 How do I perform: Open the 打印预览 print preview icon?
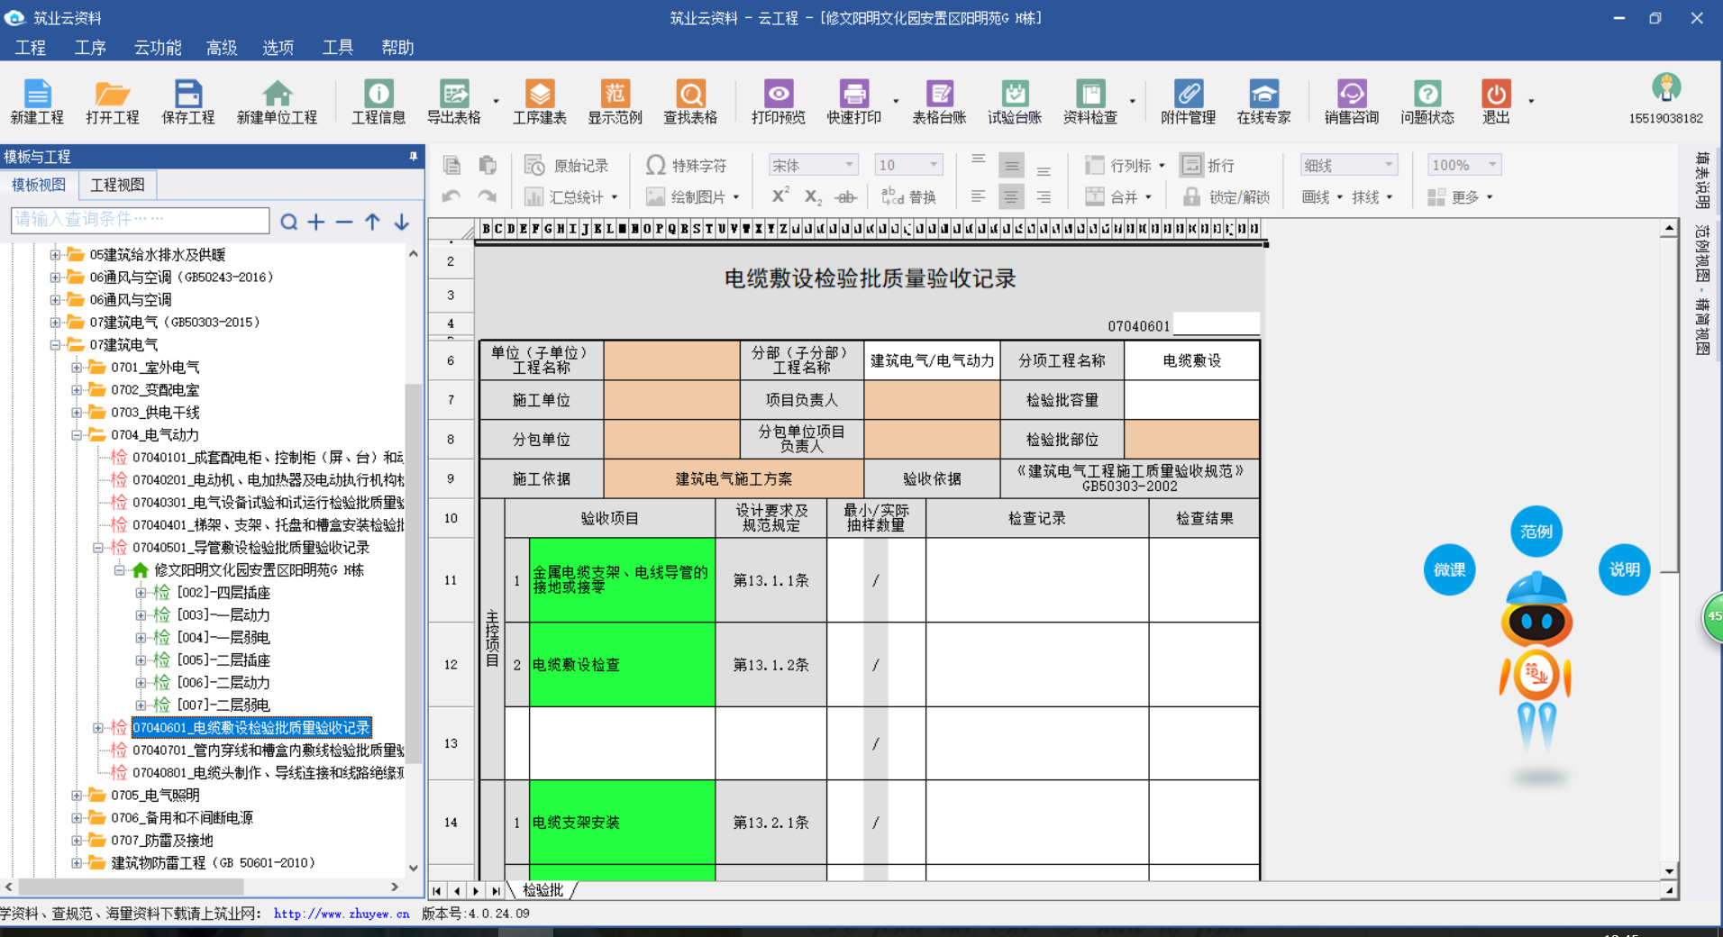coord(778,101)
